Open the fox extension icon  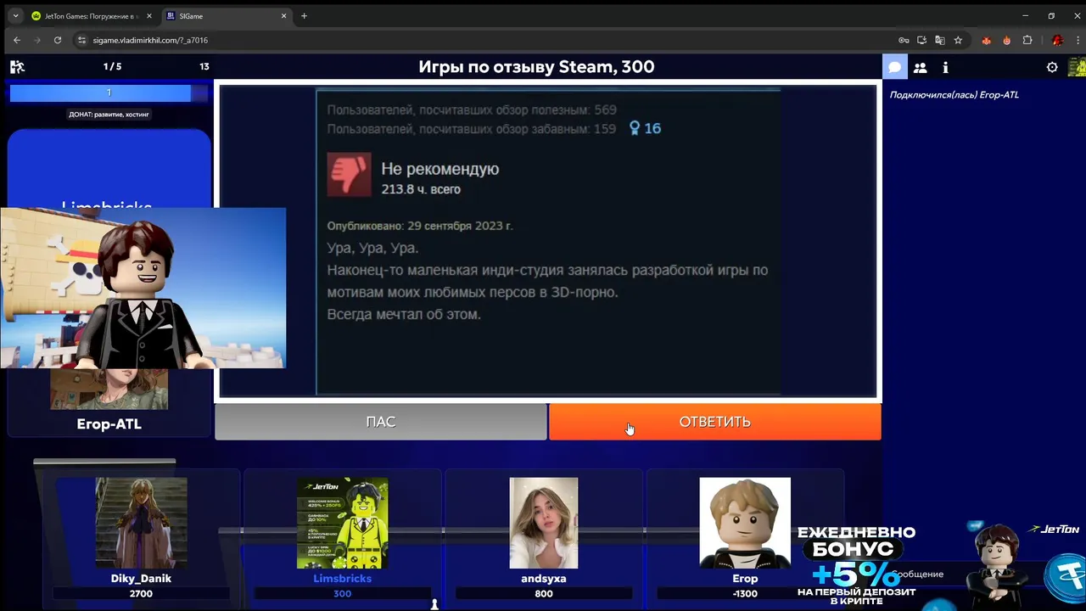pyautogui.click(x=986, y=40)
